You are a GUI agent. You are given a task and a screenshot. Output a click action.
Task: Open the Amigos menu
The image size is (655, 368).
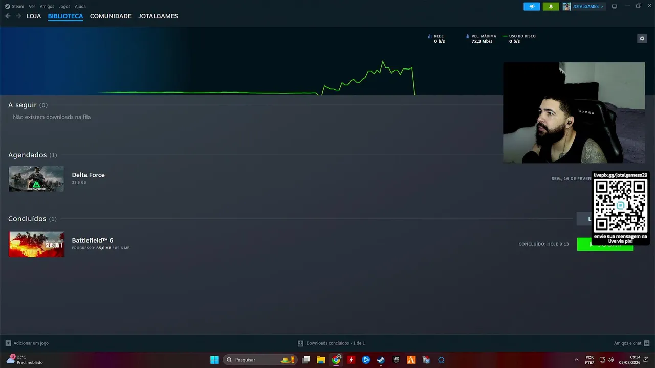47,6
